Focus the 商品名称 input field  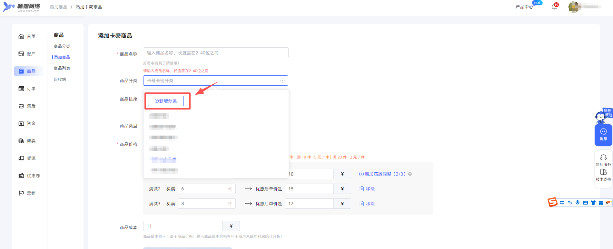(215, 53)
